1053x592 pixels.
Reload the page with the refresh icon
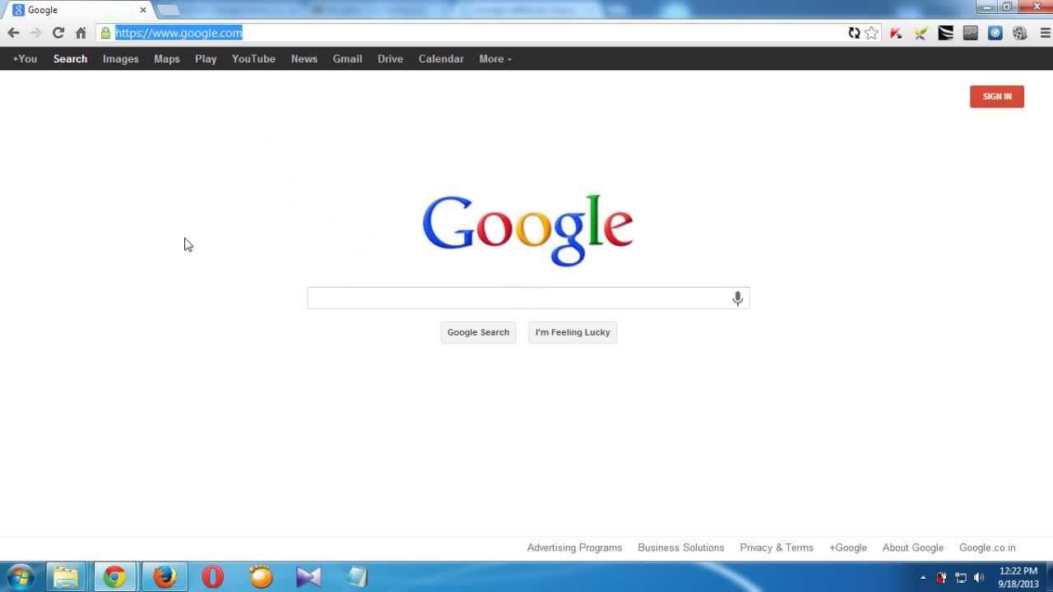tap(58, 33)
